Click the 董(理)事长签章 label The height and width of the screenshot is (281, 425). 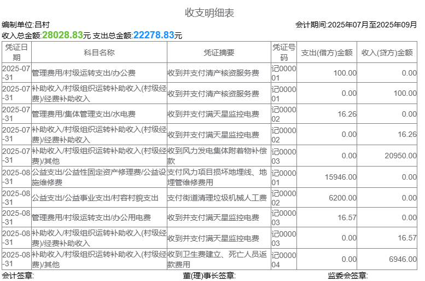pyautogui.click(x=209, y=276)
